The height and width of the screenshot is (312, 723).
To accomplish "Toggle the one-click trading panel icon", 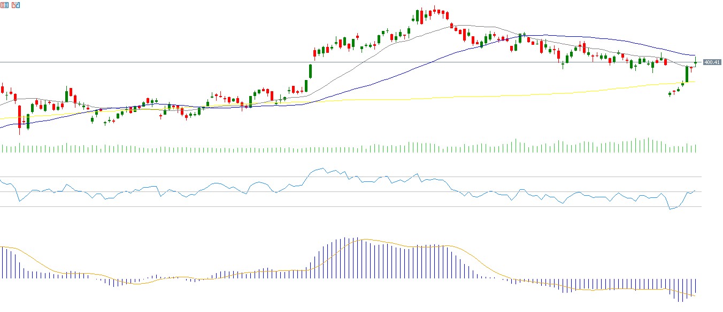I will pyautogui.click(x=16, y=5).
